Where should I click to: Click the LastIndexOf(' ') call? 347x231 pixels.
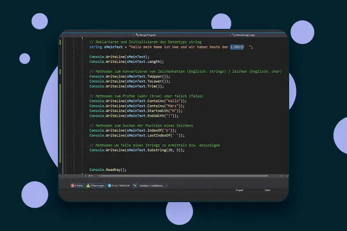pos(164,136)
